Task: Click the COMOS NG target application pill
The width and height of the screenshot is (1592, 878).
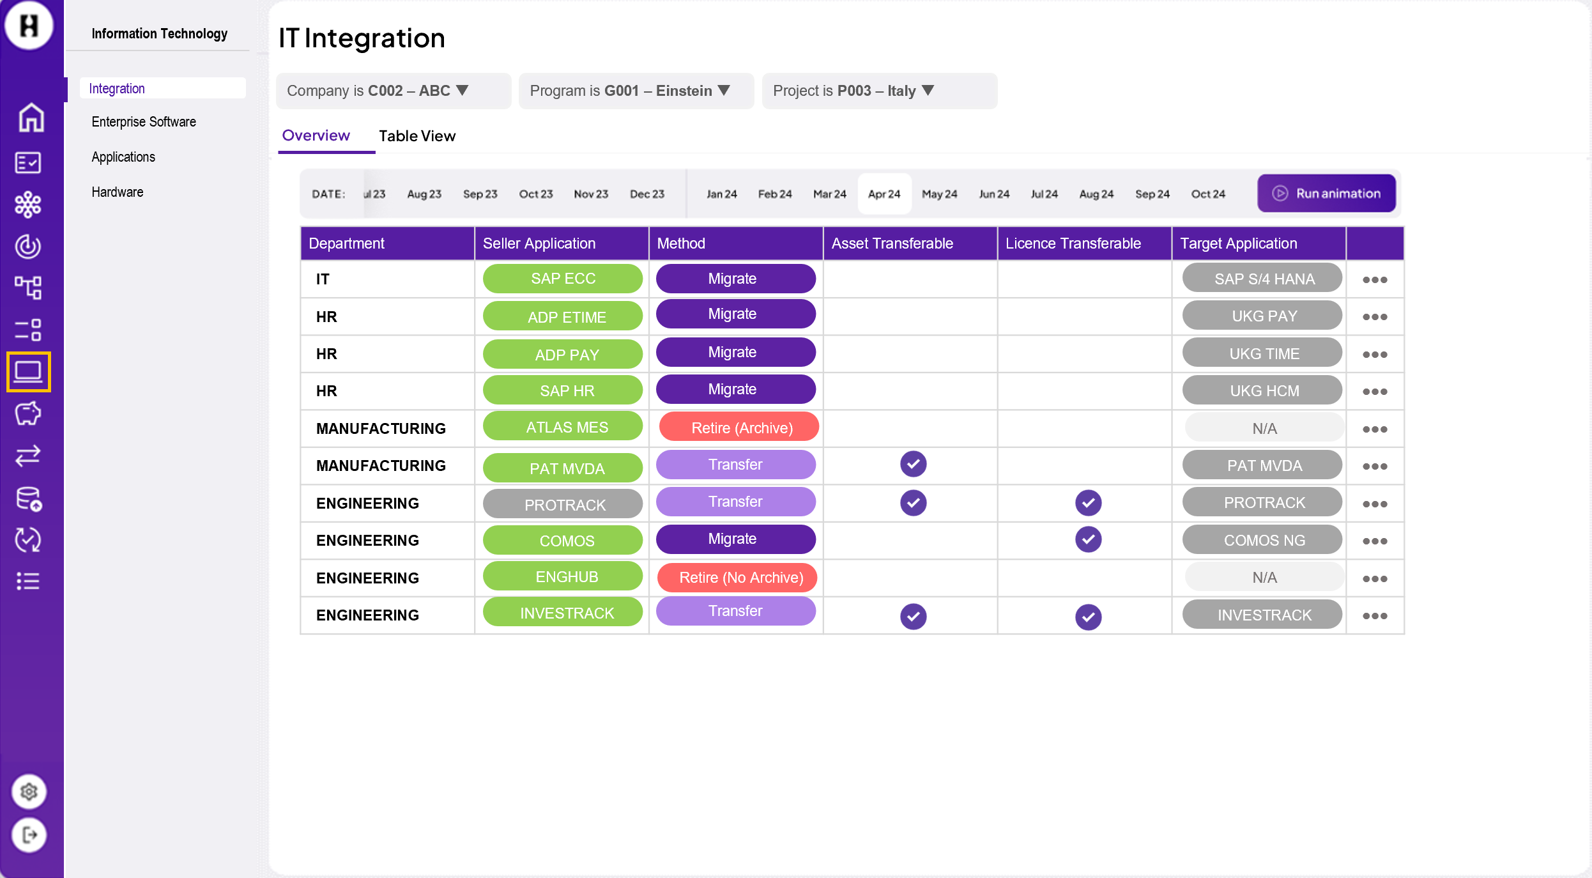Action: [x=1262, y=540]
